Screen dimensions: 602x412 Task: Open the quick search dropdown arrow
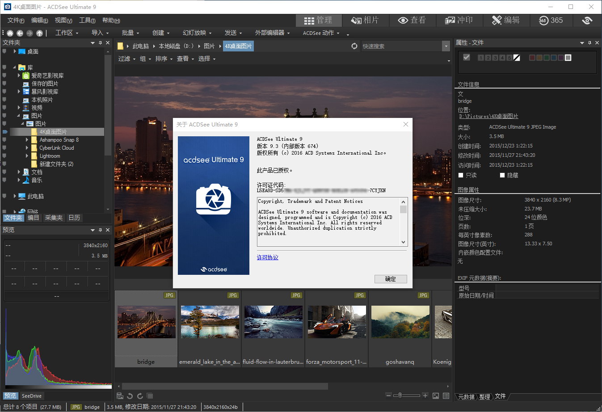tap(446, 46)
